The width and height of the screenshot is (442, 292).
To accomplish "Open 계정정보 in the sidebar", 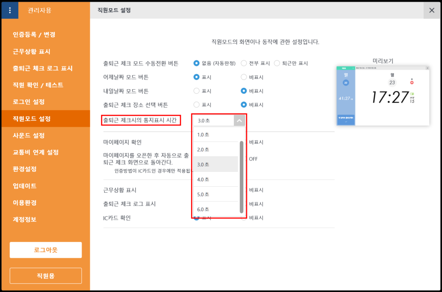I will tap(25, 219).
